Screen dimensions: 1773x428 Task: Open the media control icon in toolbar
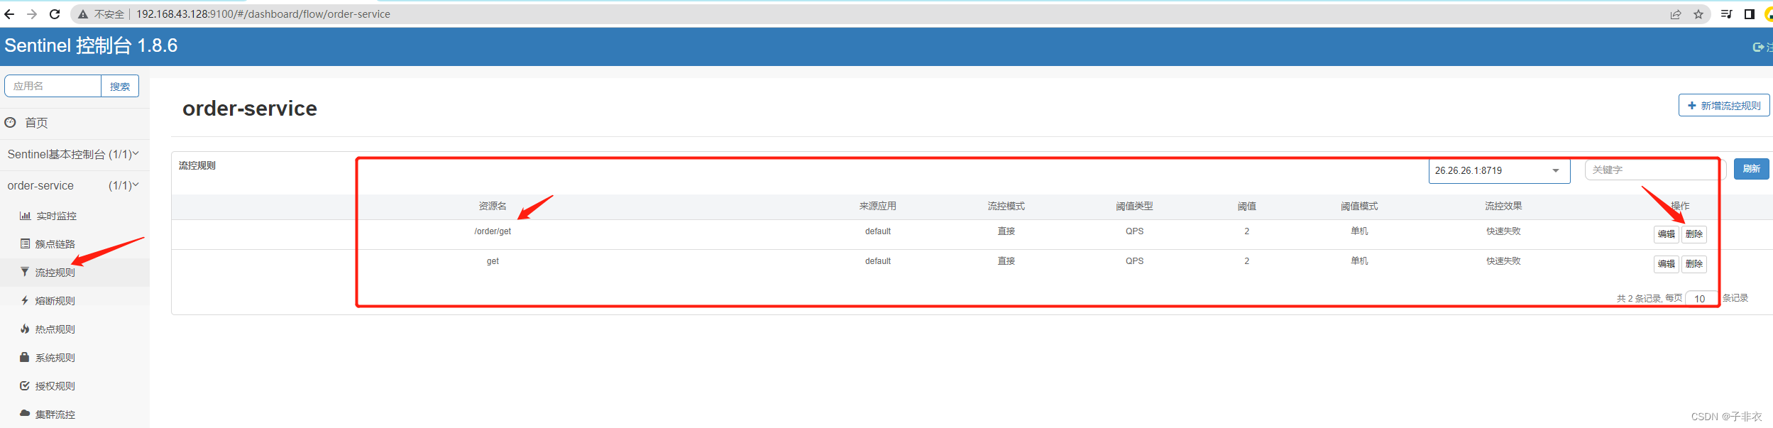pos(1727,14)
